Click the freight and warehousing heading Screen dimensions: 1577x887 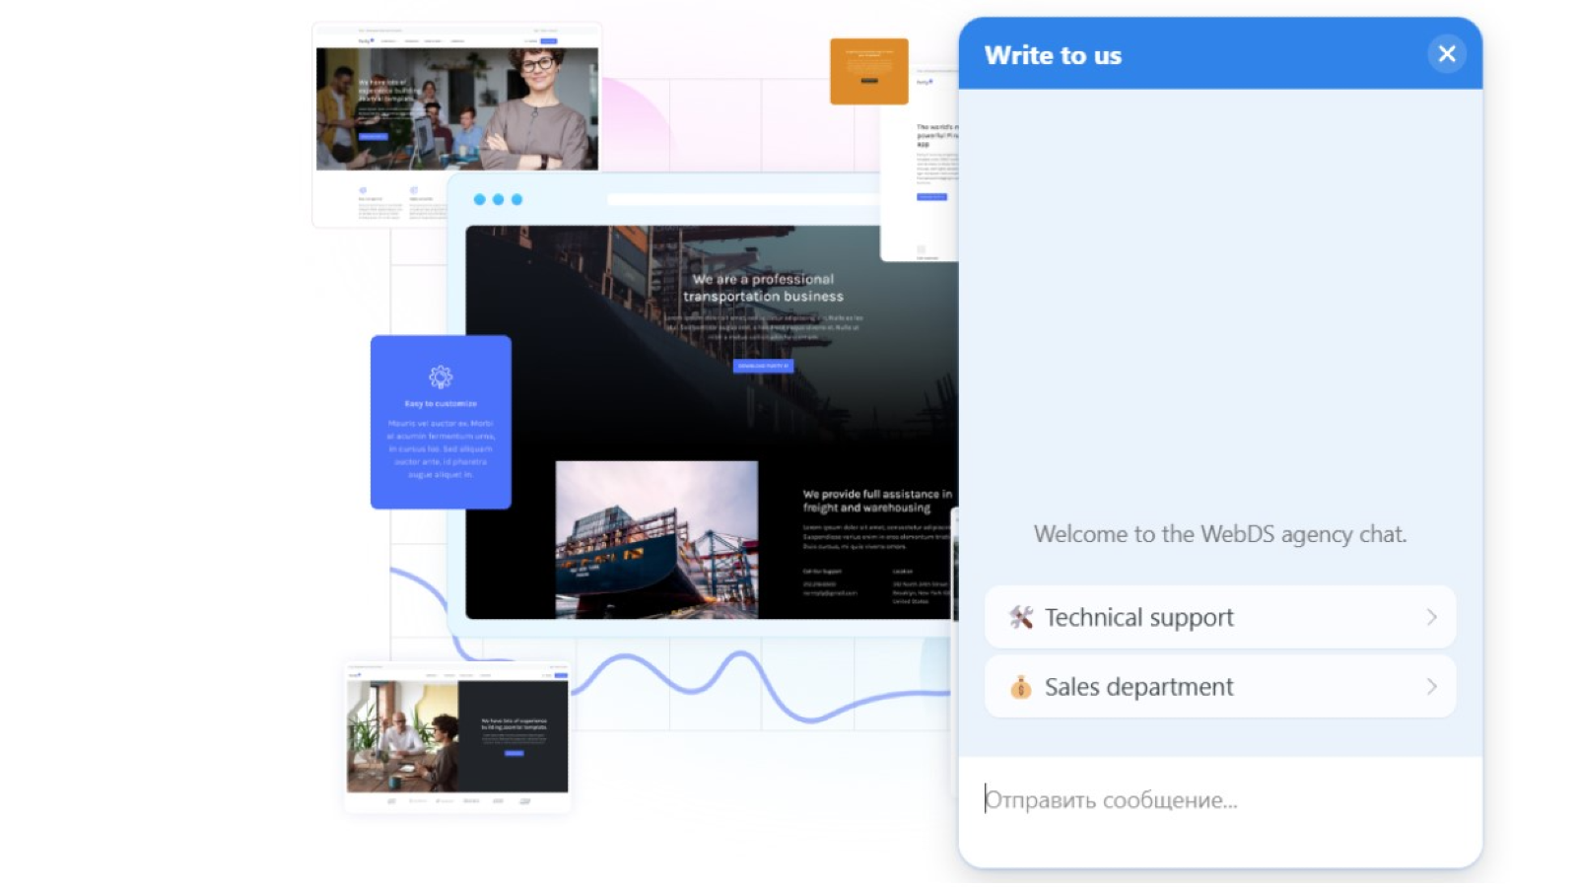pyautogui.click(x=876, y=501)
